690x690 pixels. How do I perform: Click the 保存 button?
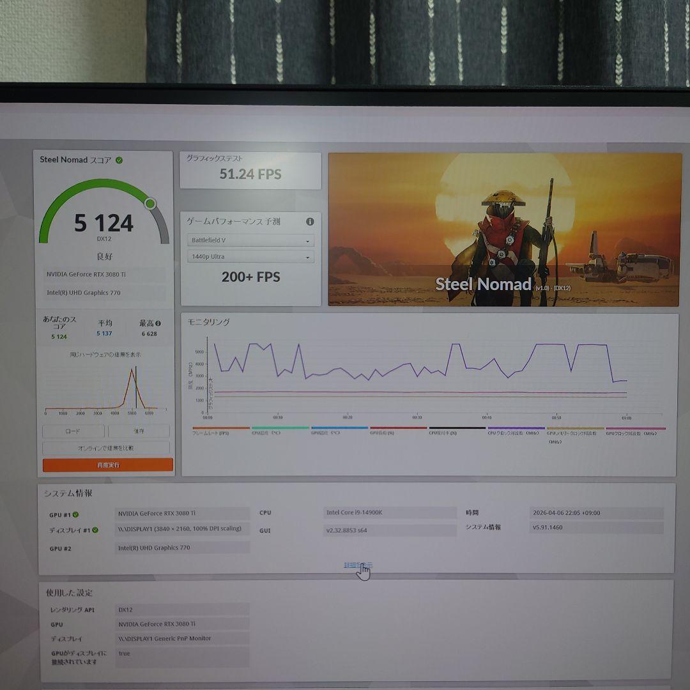139,431
